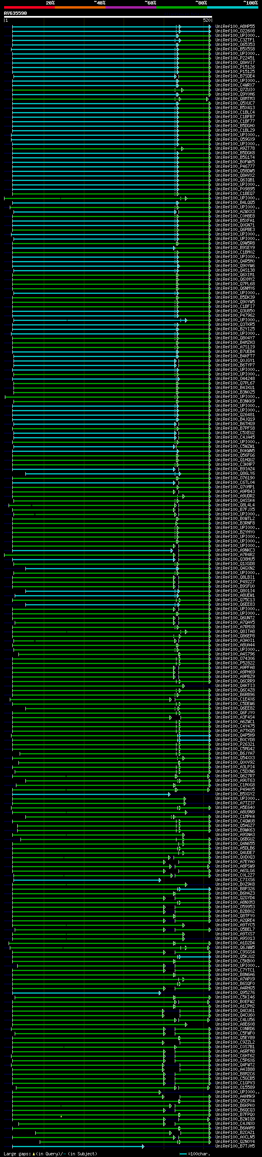This screenshot has width=262, height=1157.
Task: Click UniRef100_P15125 entry
Action: (x=235, y=71)
